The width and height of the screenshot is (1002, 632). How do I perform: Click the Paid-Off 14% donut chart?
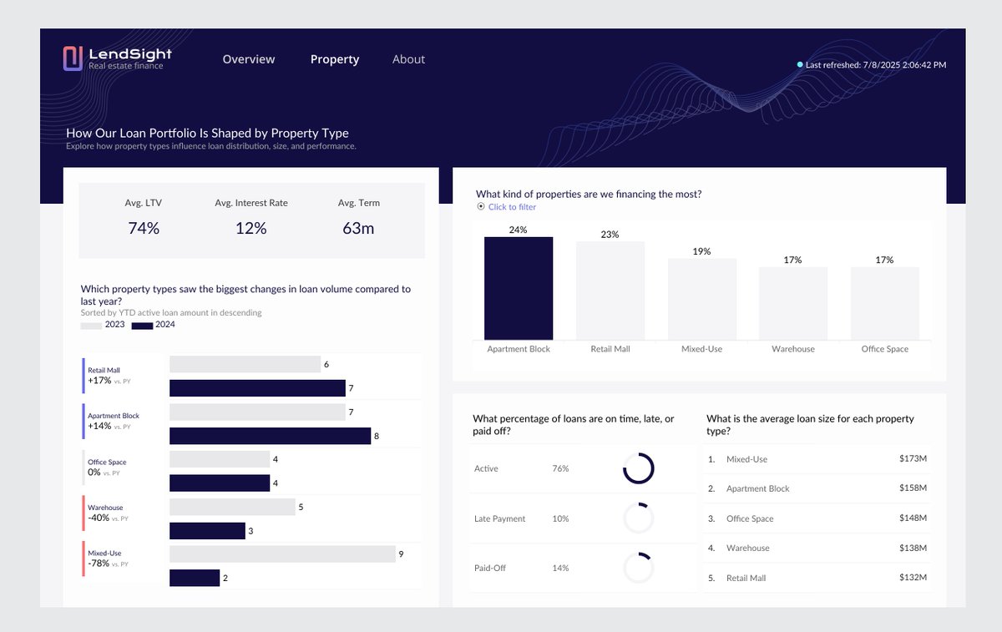click(639, 568)
